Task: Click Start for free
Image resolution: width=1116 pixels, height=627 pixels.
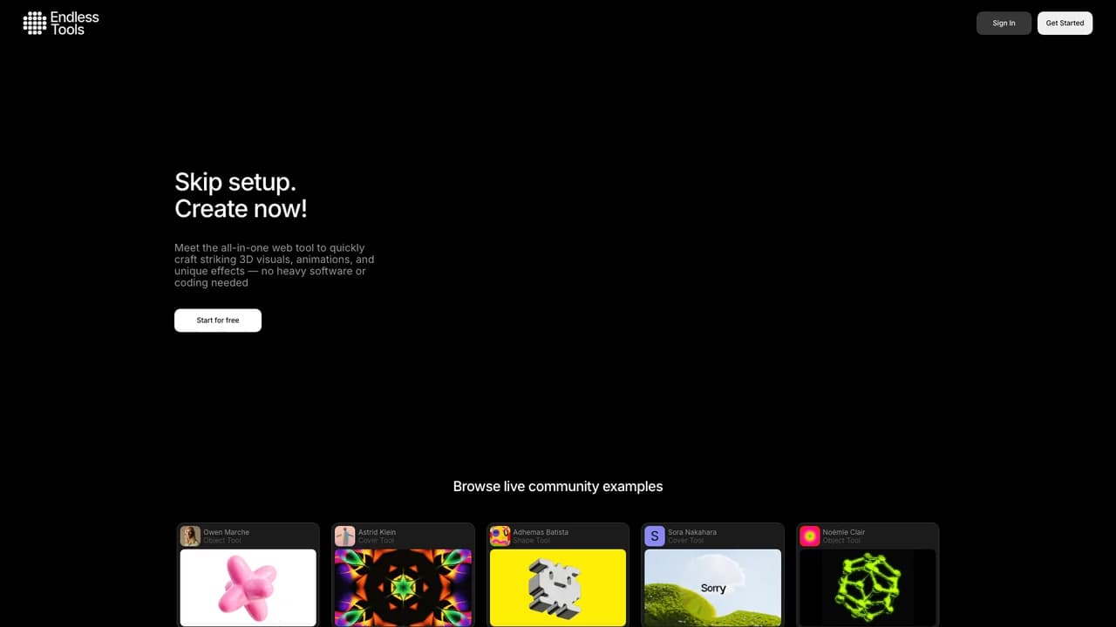Action: pos(218,320)
